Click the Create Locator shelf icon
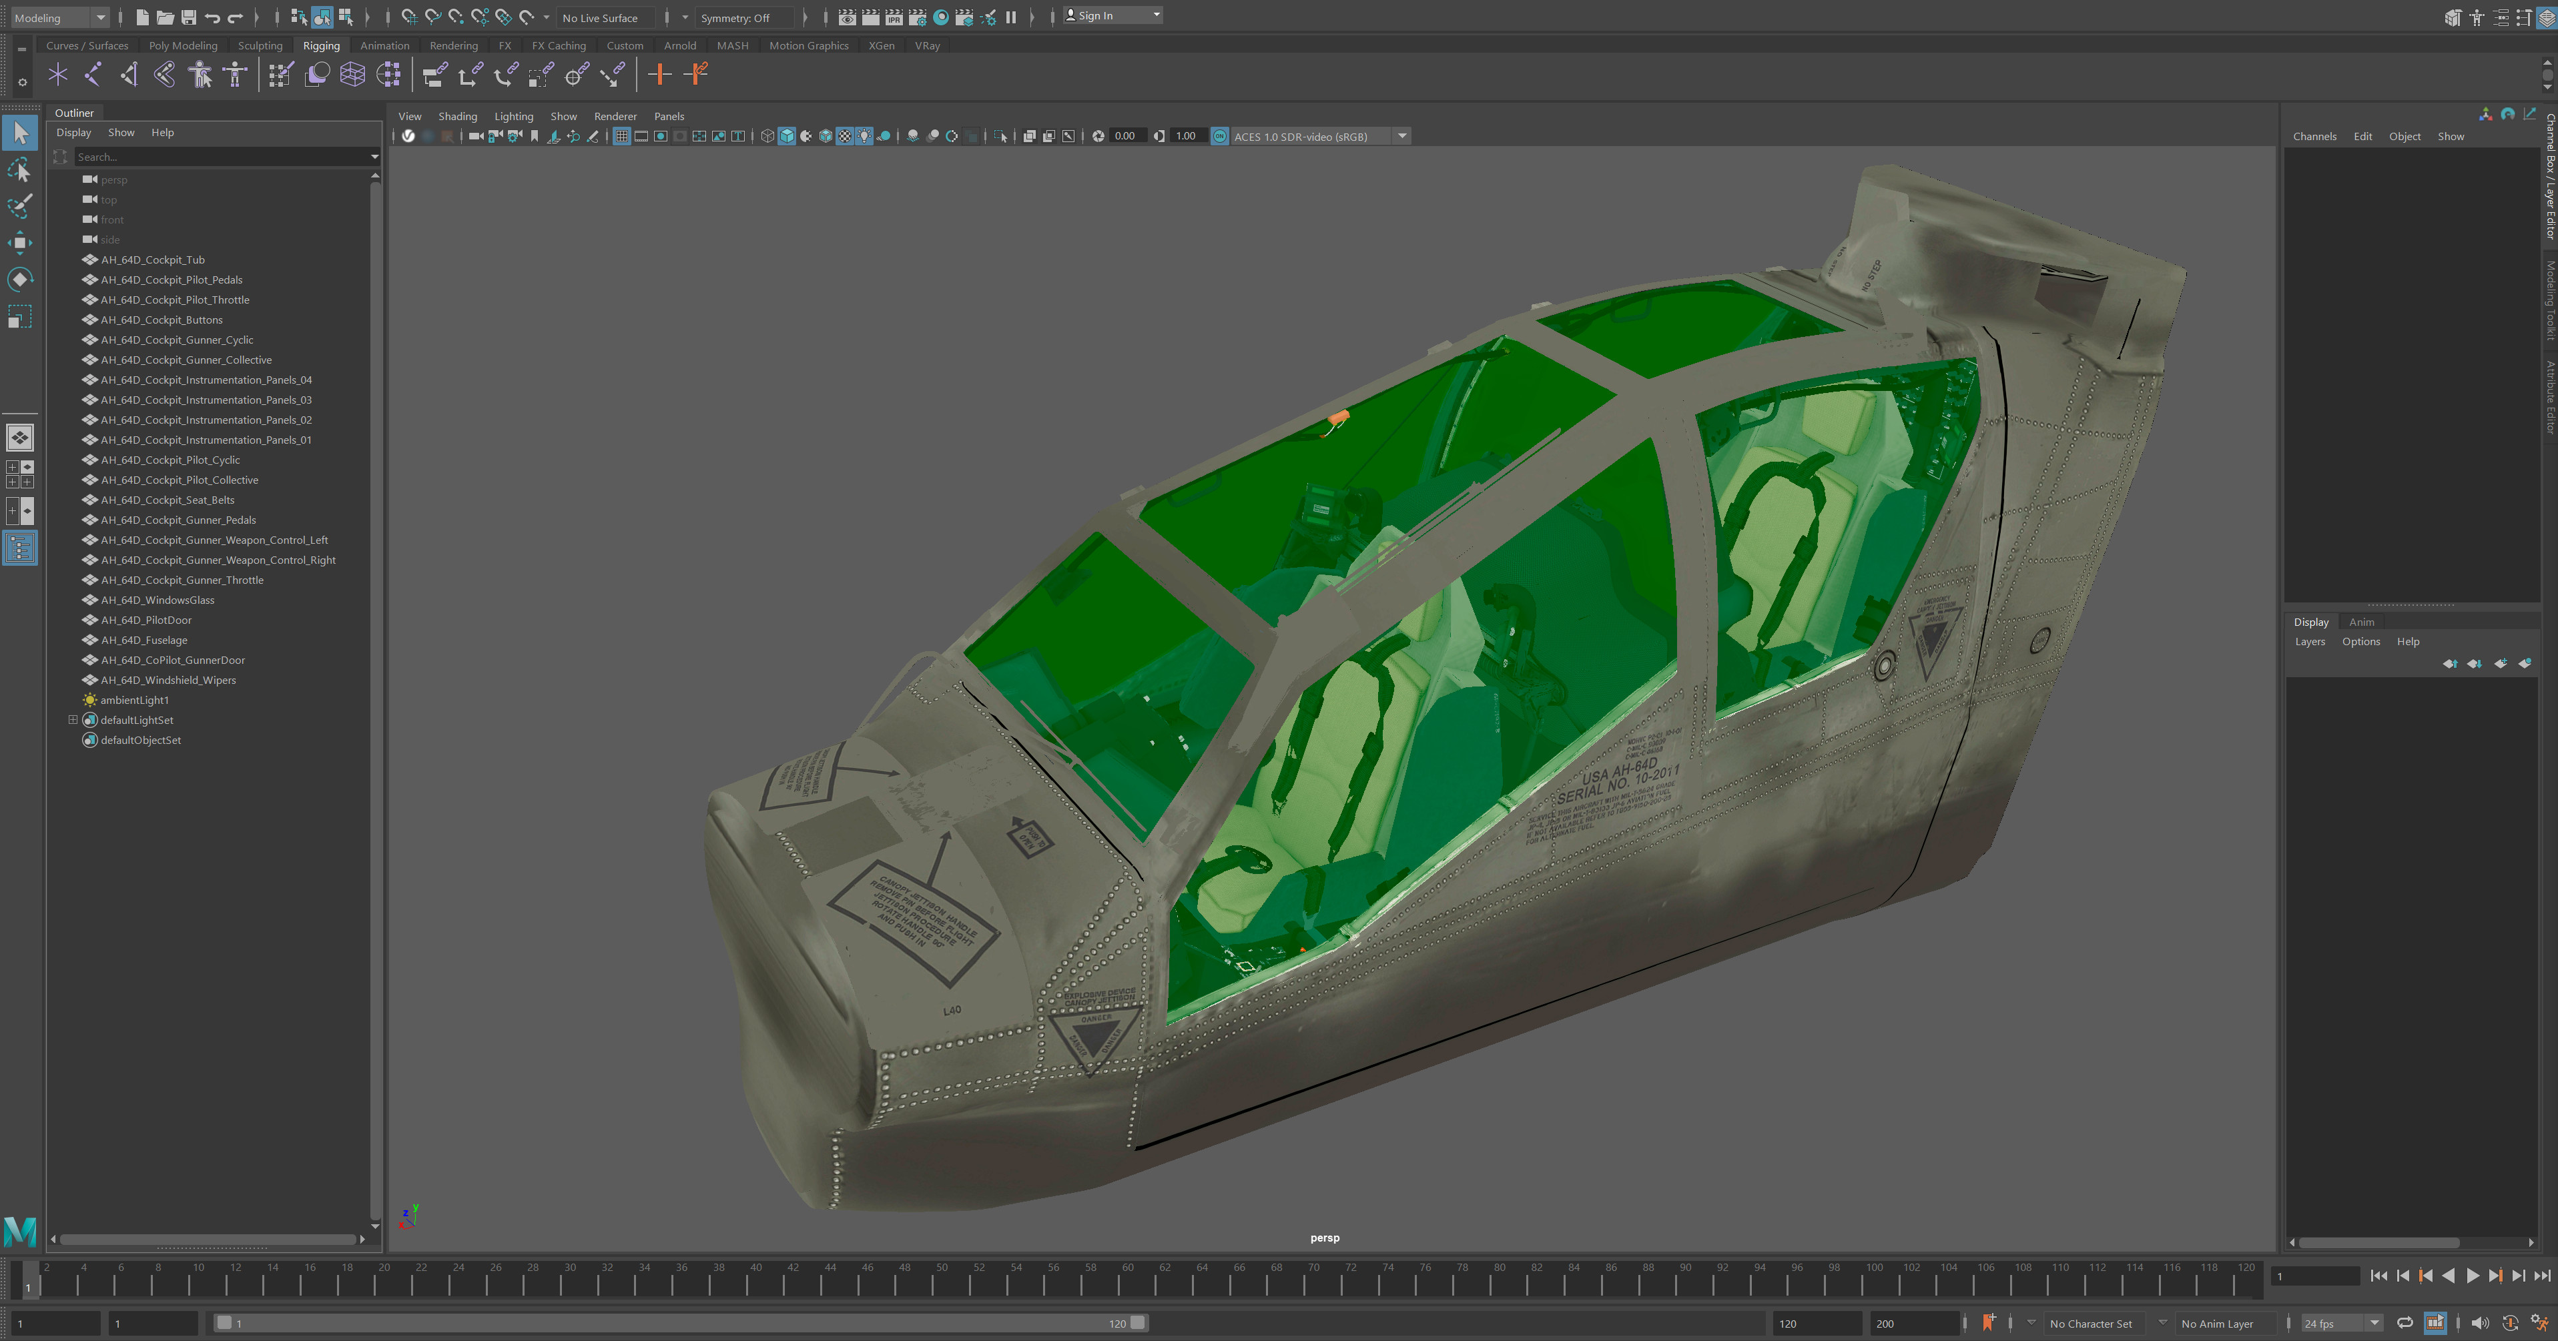The width and height of the screenshot is (2558, 1341). pos(57,75)
